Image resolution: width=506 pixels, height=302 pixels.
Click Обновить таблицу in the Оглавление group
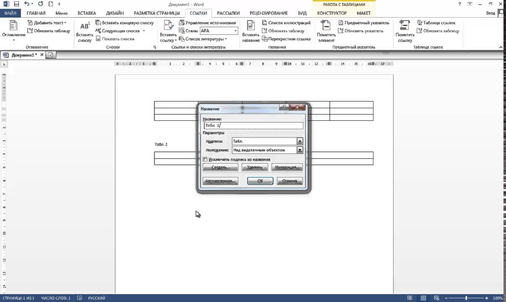pos(49,31)
